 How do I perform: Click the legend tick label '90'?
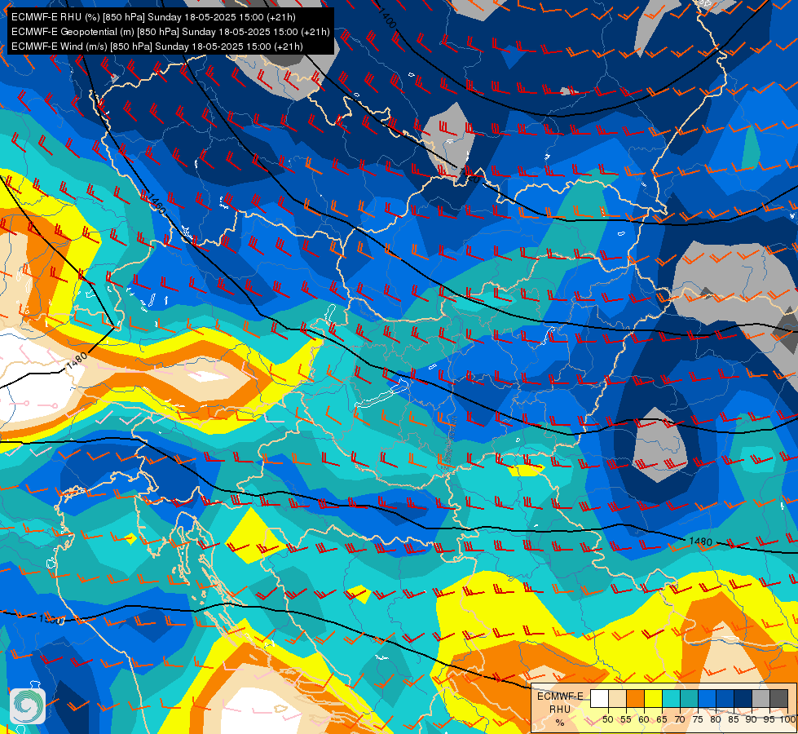(x=752, y=719)
